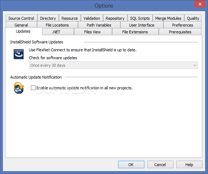Open Help for the Options dialog
Screen dimensions: 208x174
point(189,164)
